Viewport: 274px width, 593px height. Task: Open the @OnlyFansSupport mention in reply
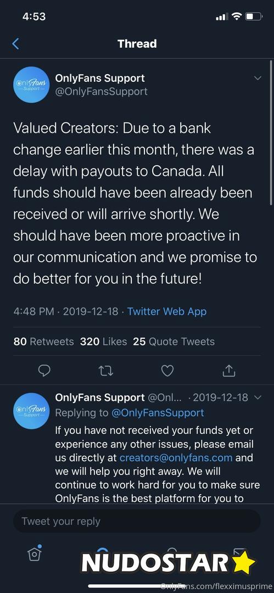(x=158, y=412)
